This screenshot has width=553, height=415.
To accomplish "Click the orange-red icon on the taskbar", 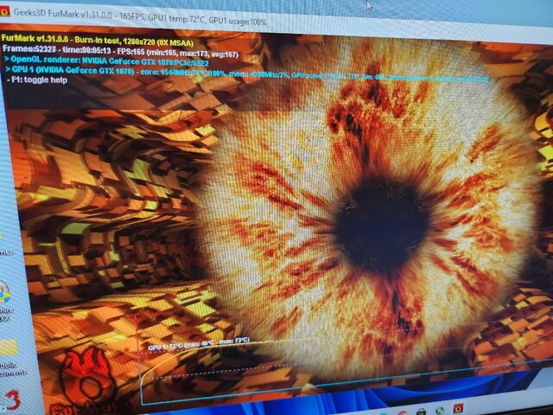I will tap(459, 407).
